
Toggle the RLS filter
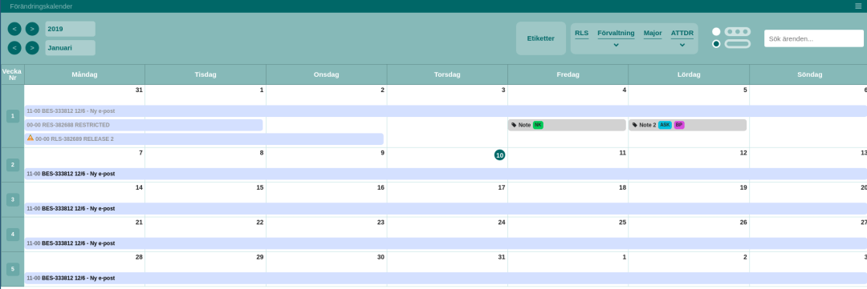[x=582, y=34]
